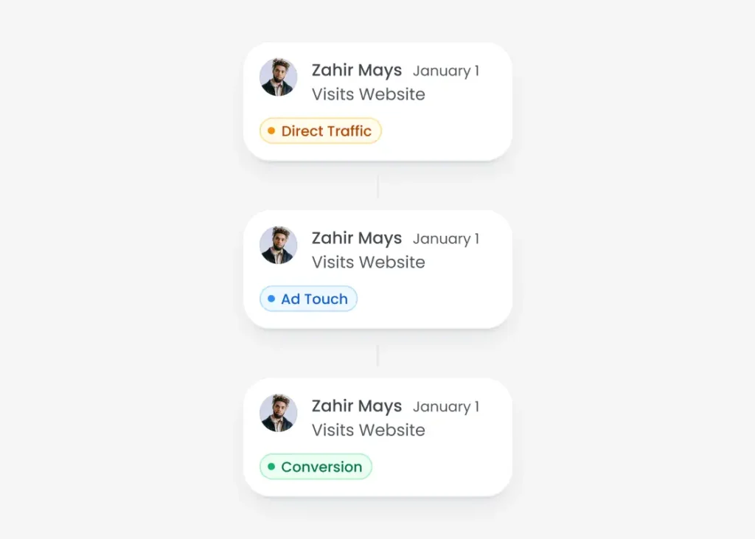This screenshot has width=755, height=539.
Task: Click connector line between Ad Touch and Conversion cards
Action: click(377, 354)
